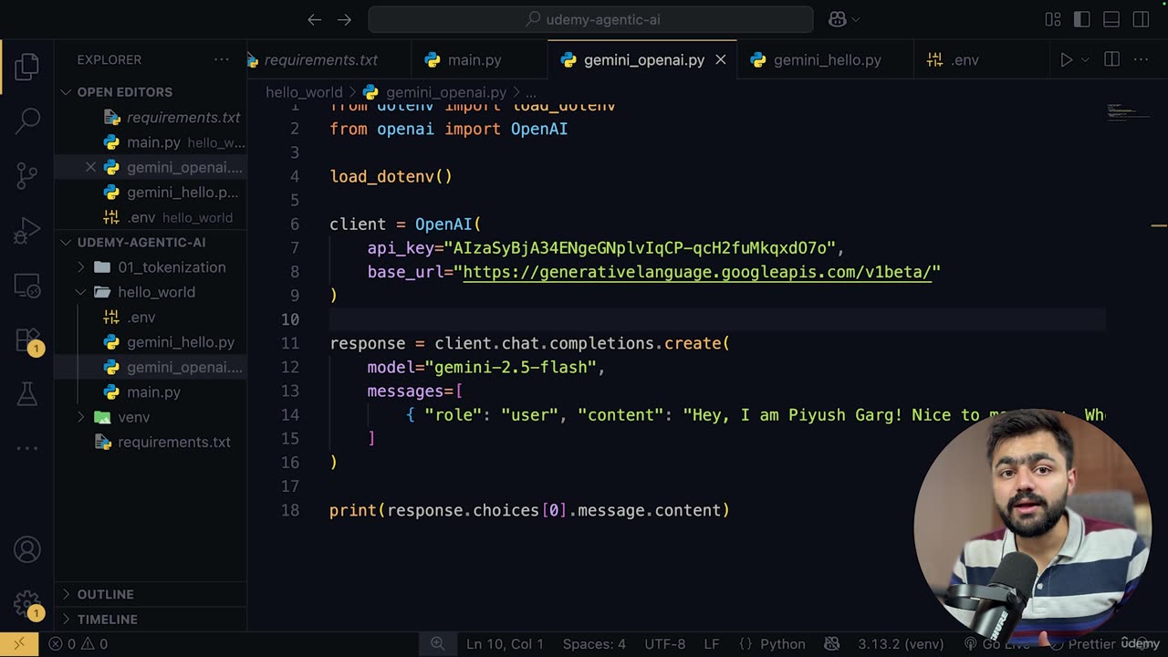Open the Testing flask view
The width and height of the screenshot is (1168, 657).
pyautogui.click(x=27, y=393)
